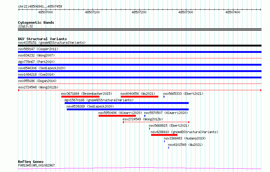The height and width of the screenshot is (172, 270).
Task: Open nsv589147 (Cooper2011) variant label
Action: (38, 49)
